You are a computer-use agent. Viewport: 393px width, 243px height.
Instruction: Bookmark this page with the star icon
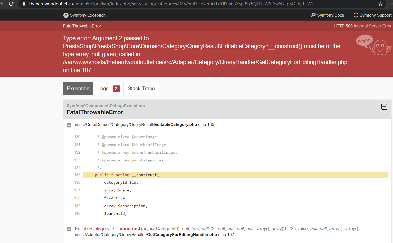pos(380,4)
